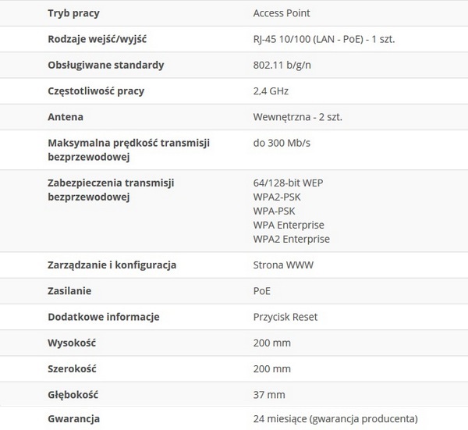Click the "WPA2 Enterprise" security entry
Image resolution: width=468 pixels, height=430 pixels.
(292, 239)
